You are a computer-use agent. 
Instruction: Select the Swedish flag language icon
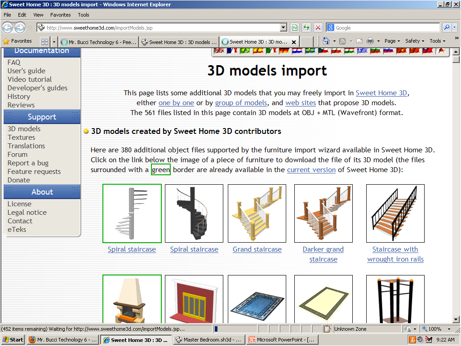pyautogui.click(x=310, y=51)
